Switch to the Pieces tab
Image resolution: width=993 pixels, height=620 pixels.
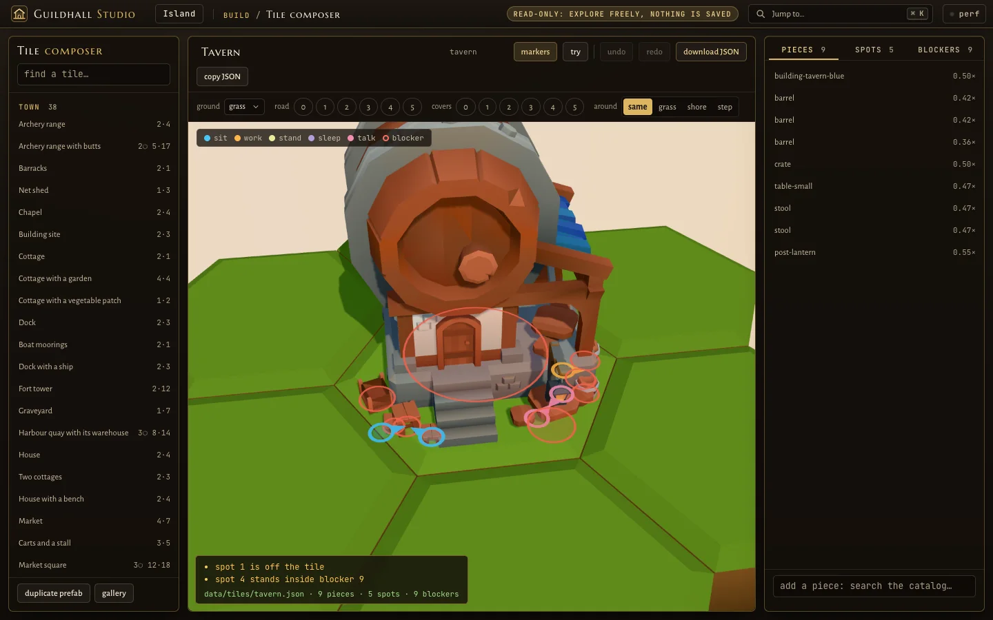[x=803, y=50]
